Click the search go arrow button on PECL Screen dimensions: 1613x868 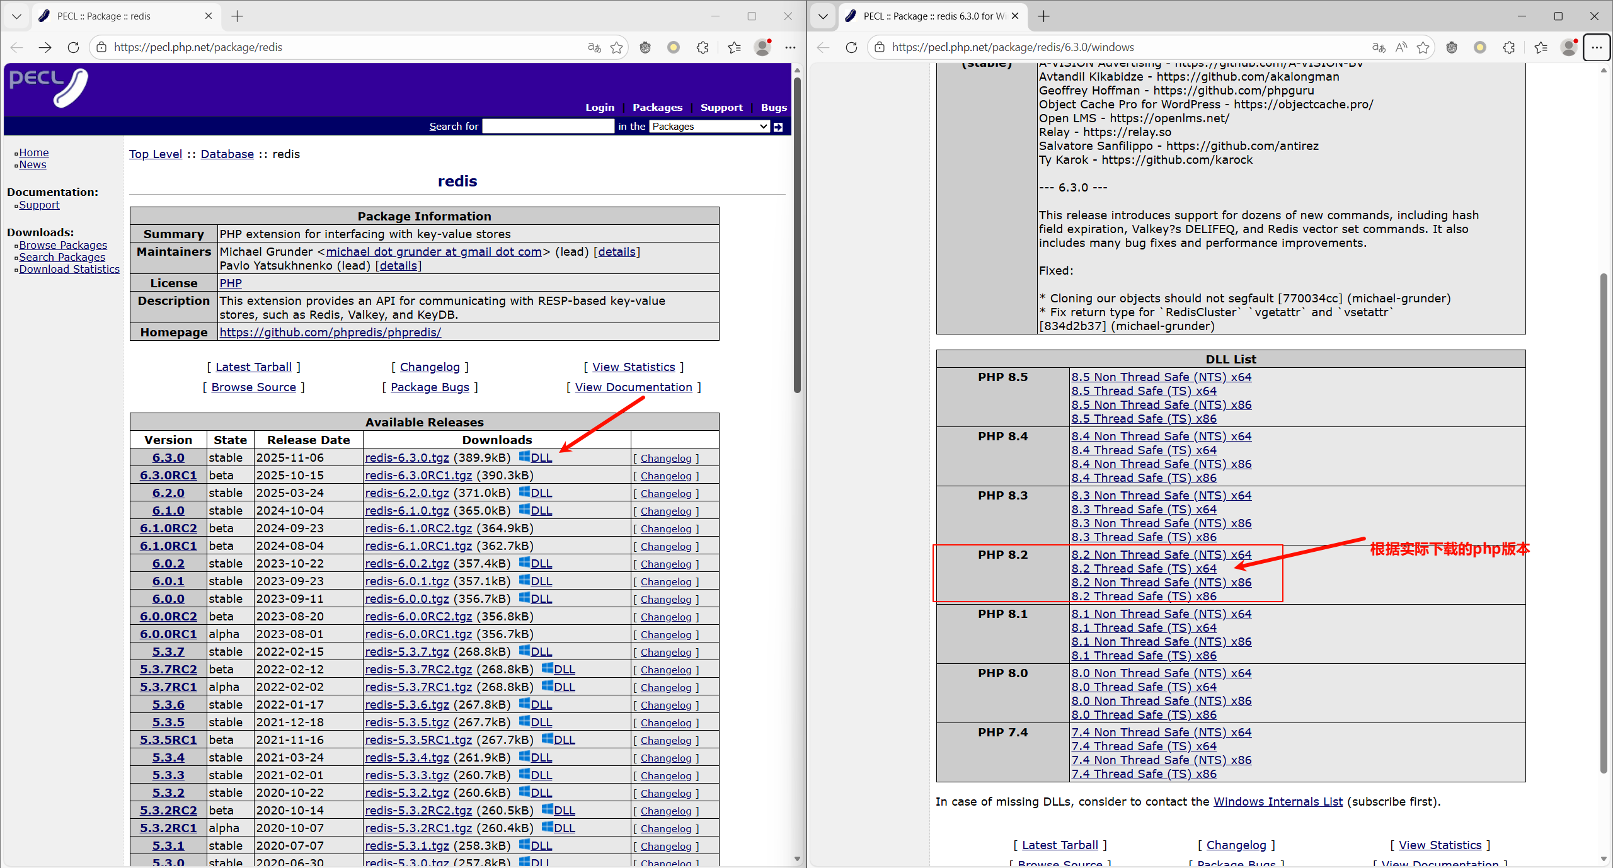tap(778, 127)
